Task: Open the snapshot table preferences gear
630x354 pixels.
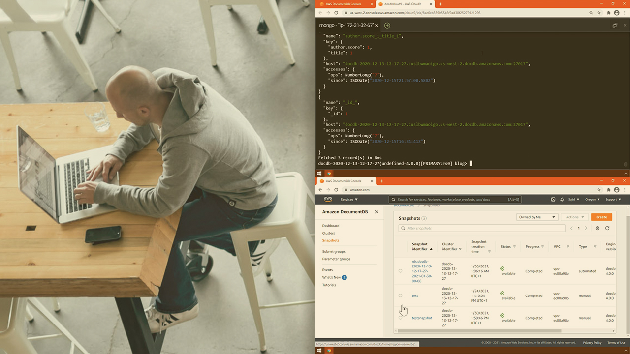Action: tap(598, 228)
